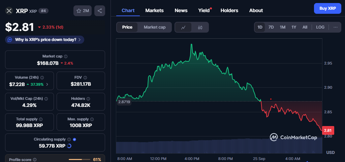Open the Holders tab
Viewport: 345px width, 162px height.
coord(229,10)
